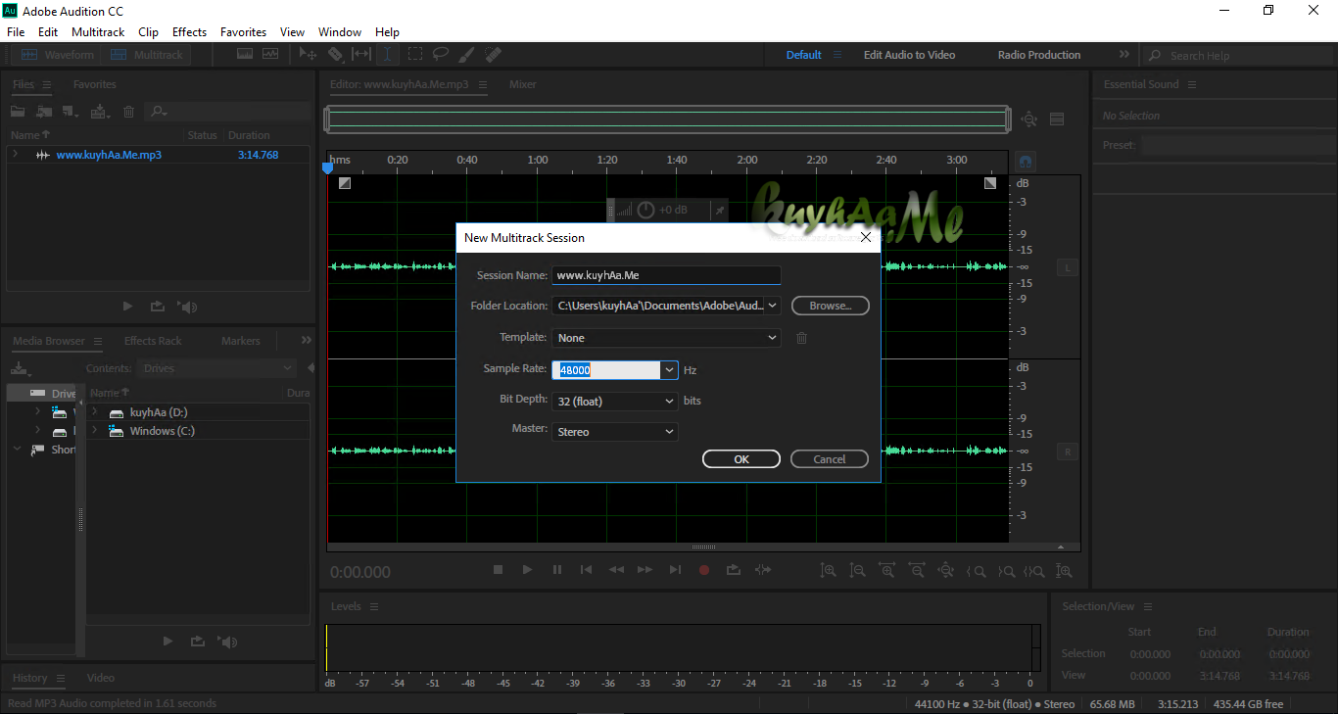Show the Spectral Frequency Display

click(x=244, y=55)
